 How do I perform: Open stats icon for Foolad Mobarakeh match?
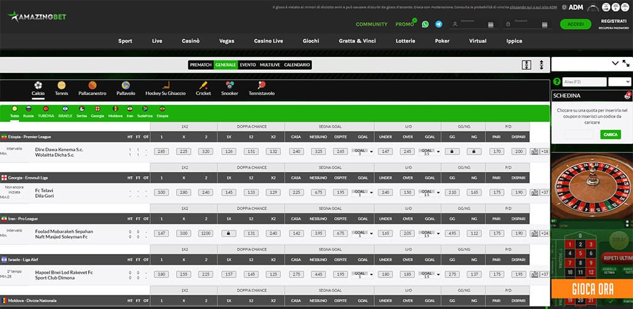pos(535,234)
